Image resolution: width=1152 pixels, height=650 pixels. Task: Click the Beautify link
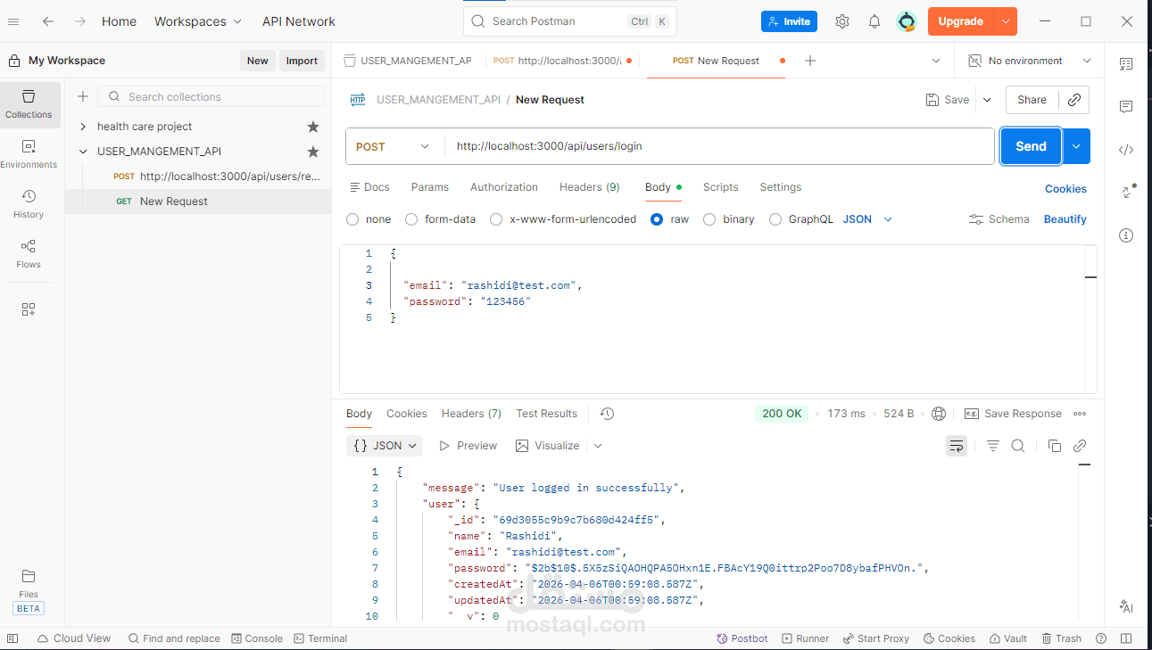pyautogui.click(x=1065, y=219)
